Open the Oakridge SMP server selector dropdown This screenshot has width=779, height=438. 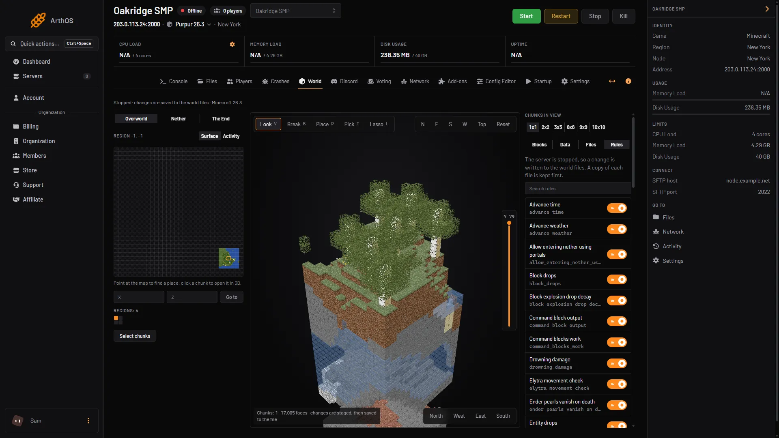click(x=295, y=11)
